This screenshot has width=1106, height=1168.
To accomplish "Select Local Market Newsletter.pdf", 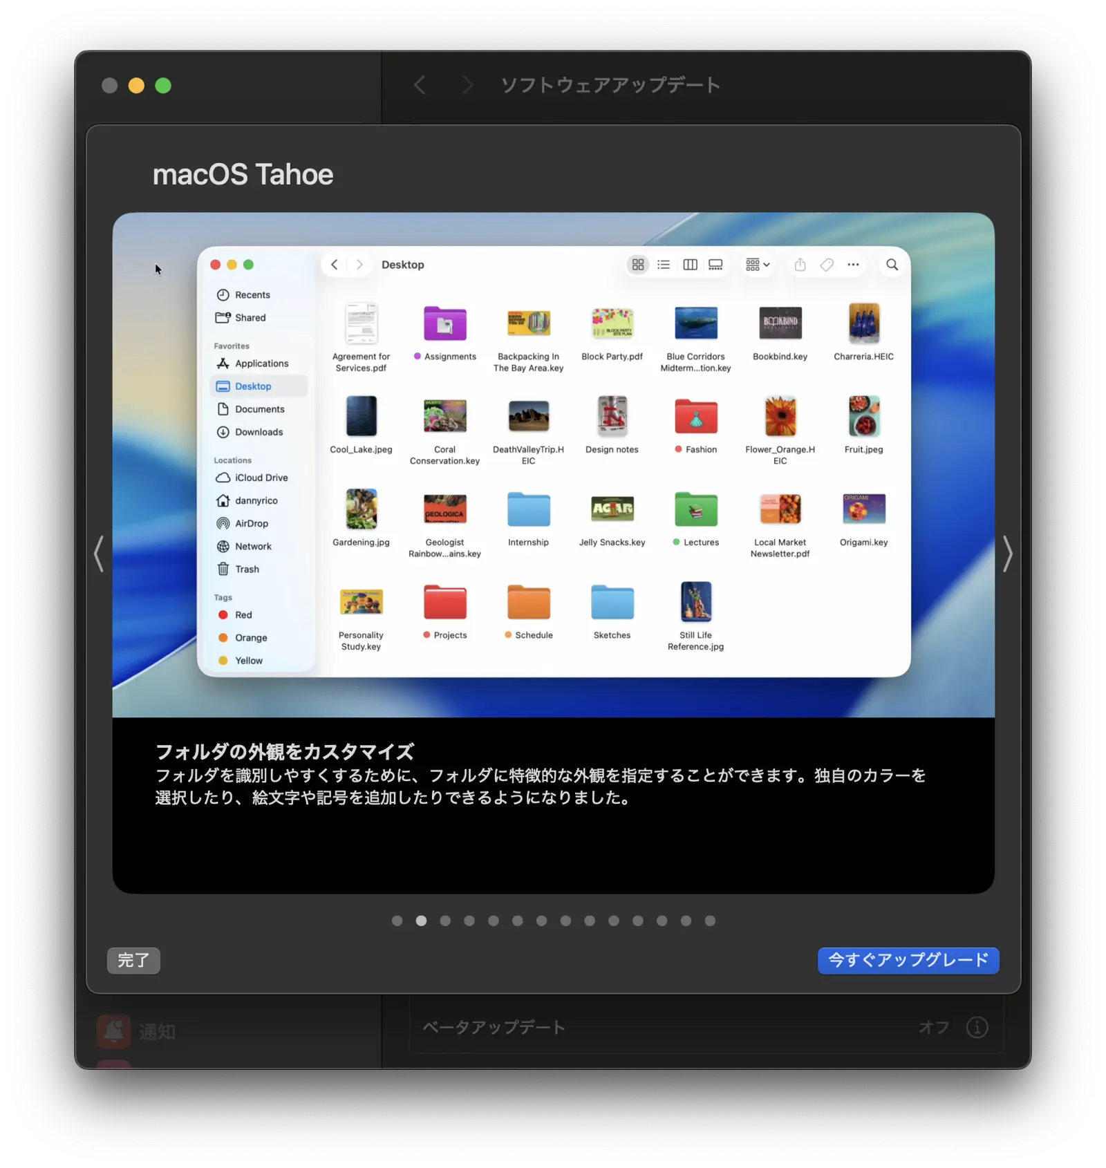I will point(780,509).
